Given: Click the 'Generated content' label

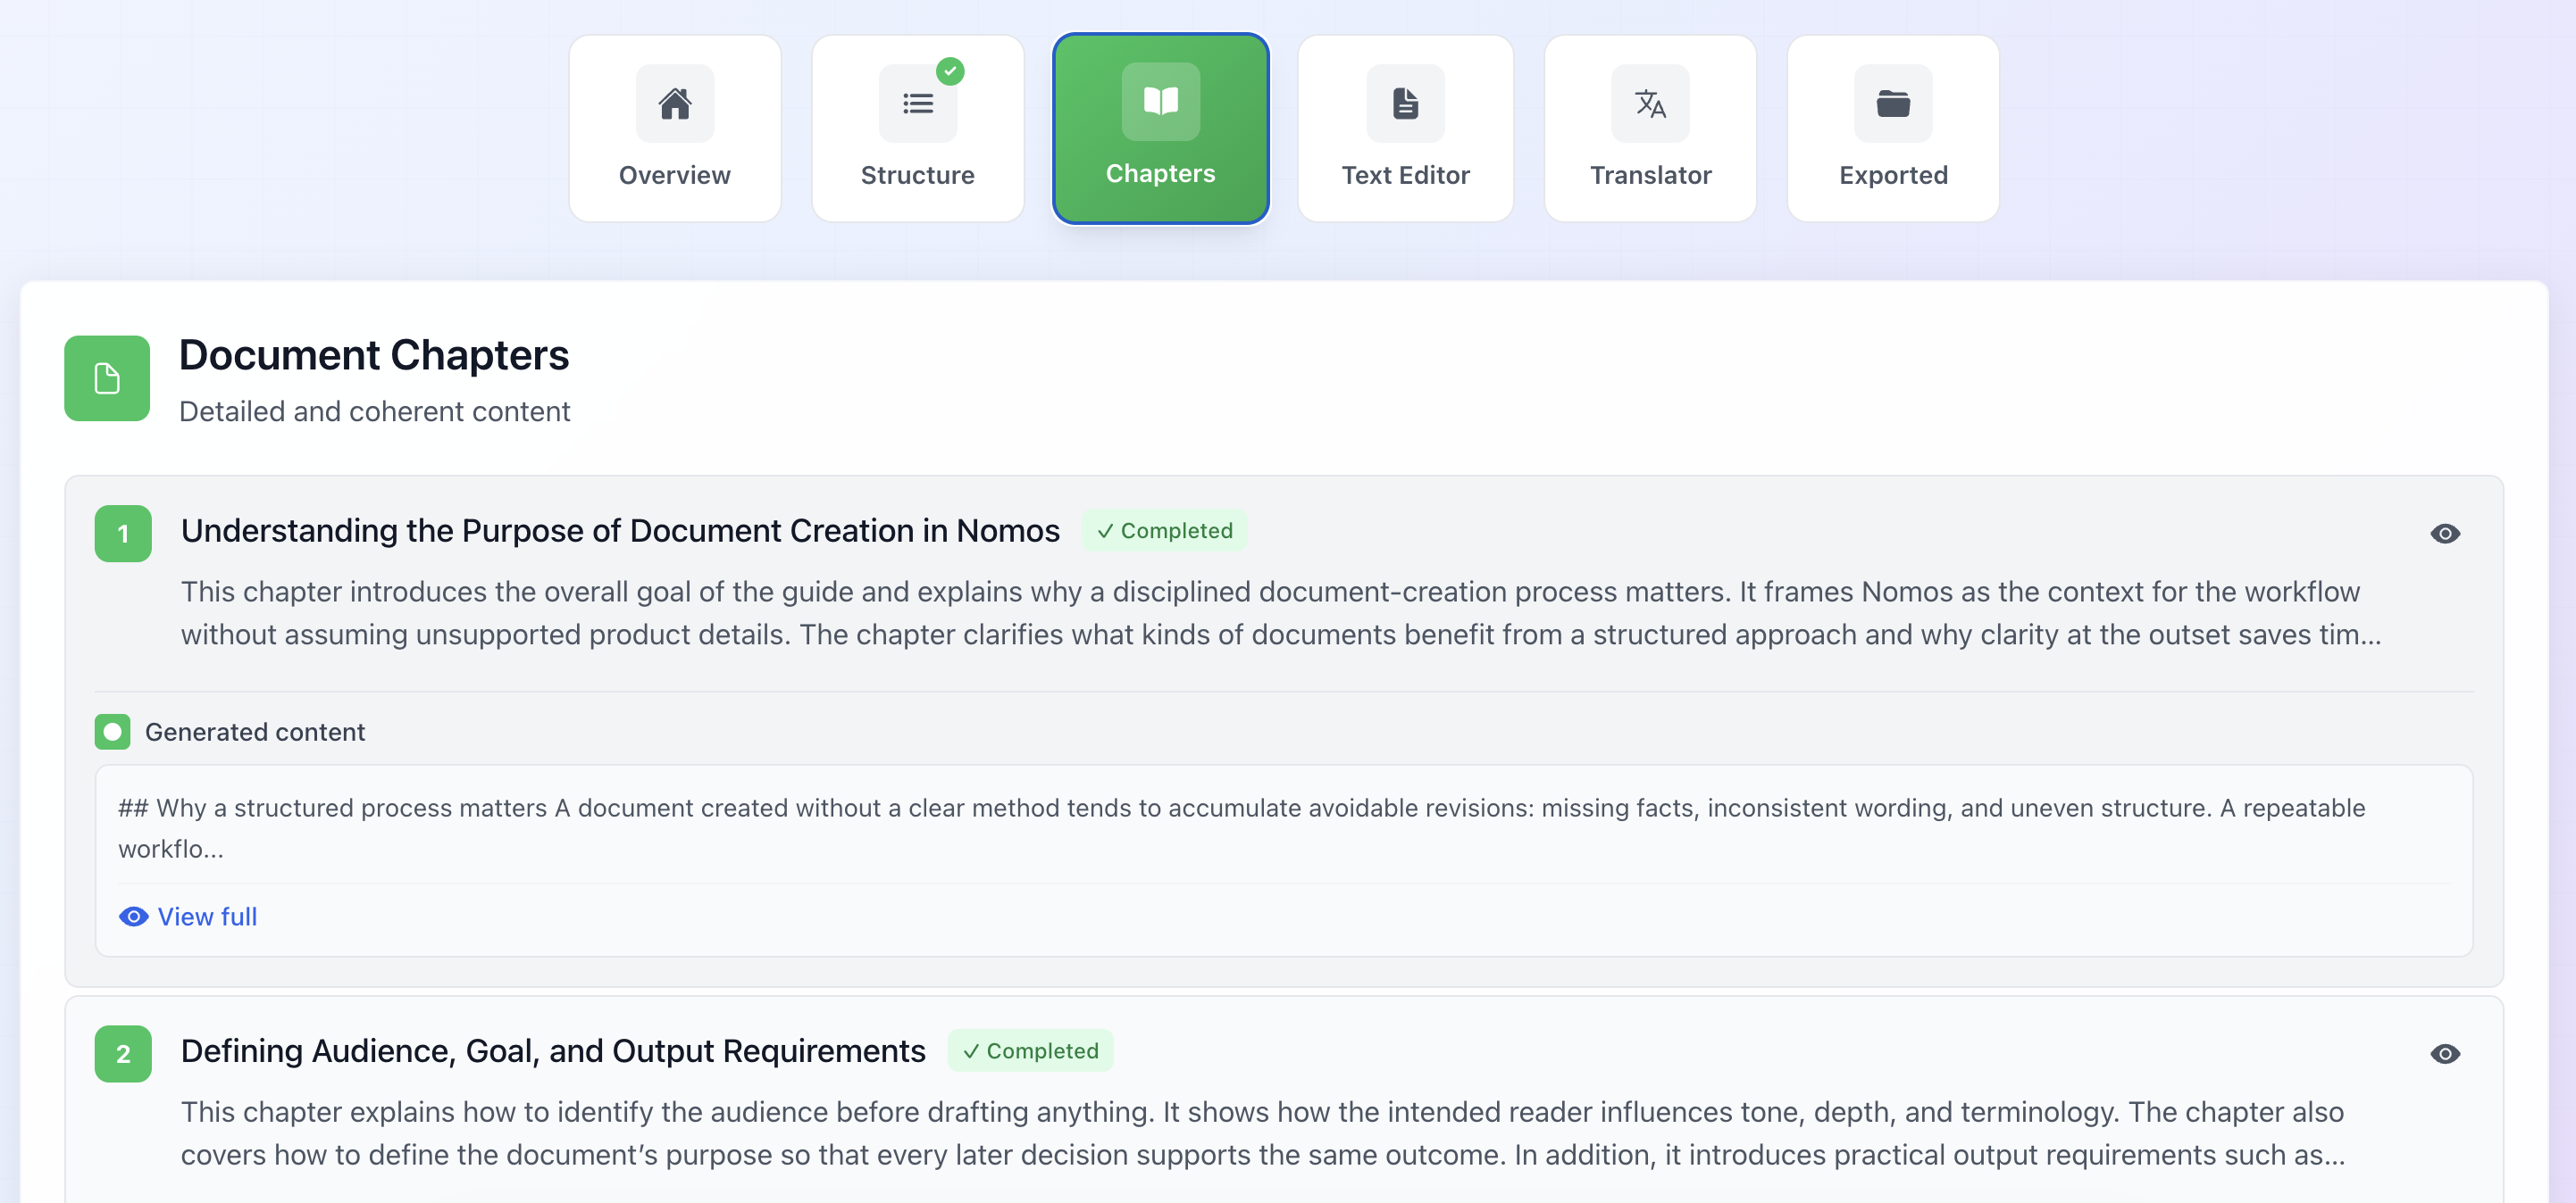Looking at the screenshot, I should [255, 732].
